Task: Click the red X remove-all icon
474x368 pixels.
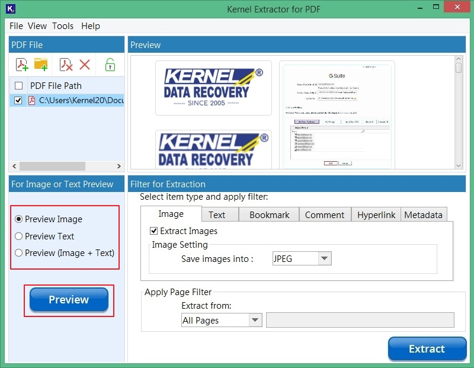Action: pos(85,65)
